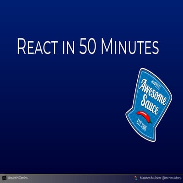Click the "React in 50 Minutes" slide title
183x183 pixels.
click(88, 46)
